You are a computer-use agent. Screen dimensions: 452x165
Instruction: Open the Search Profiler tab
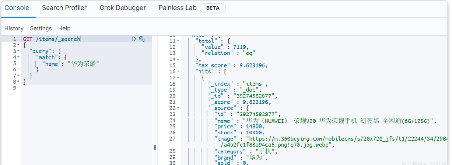pos(64,8)
